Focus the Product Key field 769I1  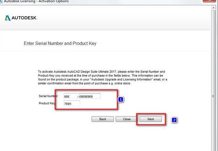72,103
